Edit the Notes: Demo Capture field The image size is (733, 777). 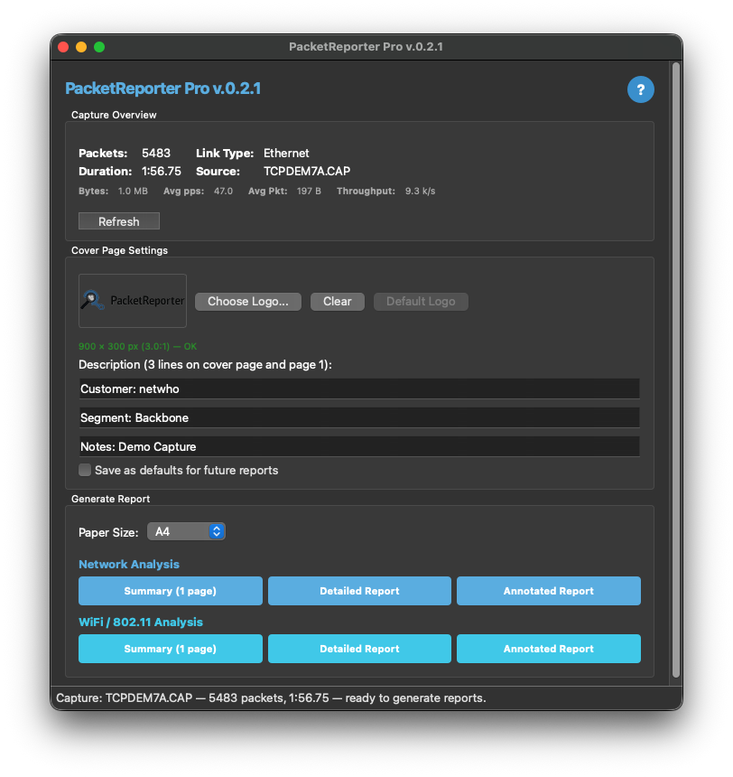[359, 446]
